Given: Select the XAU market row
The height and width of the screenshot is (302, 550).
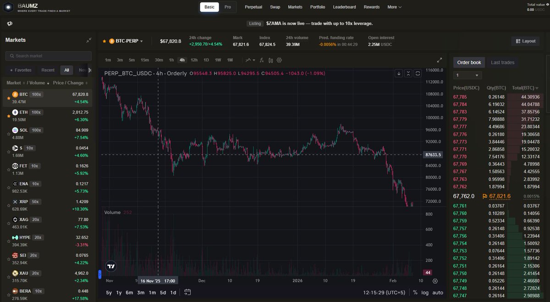Looking at the screenshot, I should [47, 276].
